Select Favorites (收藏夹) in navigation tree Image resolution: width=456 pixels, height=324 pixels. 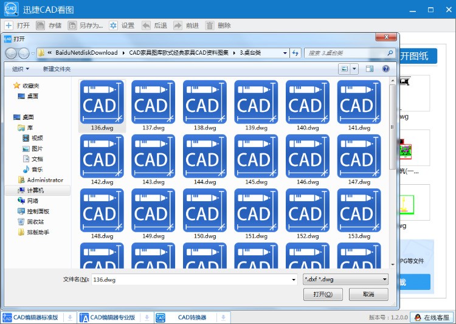point(26,86)
